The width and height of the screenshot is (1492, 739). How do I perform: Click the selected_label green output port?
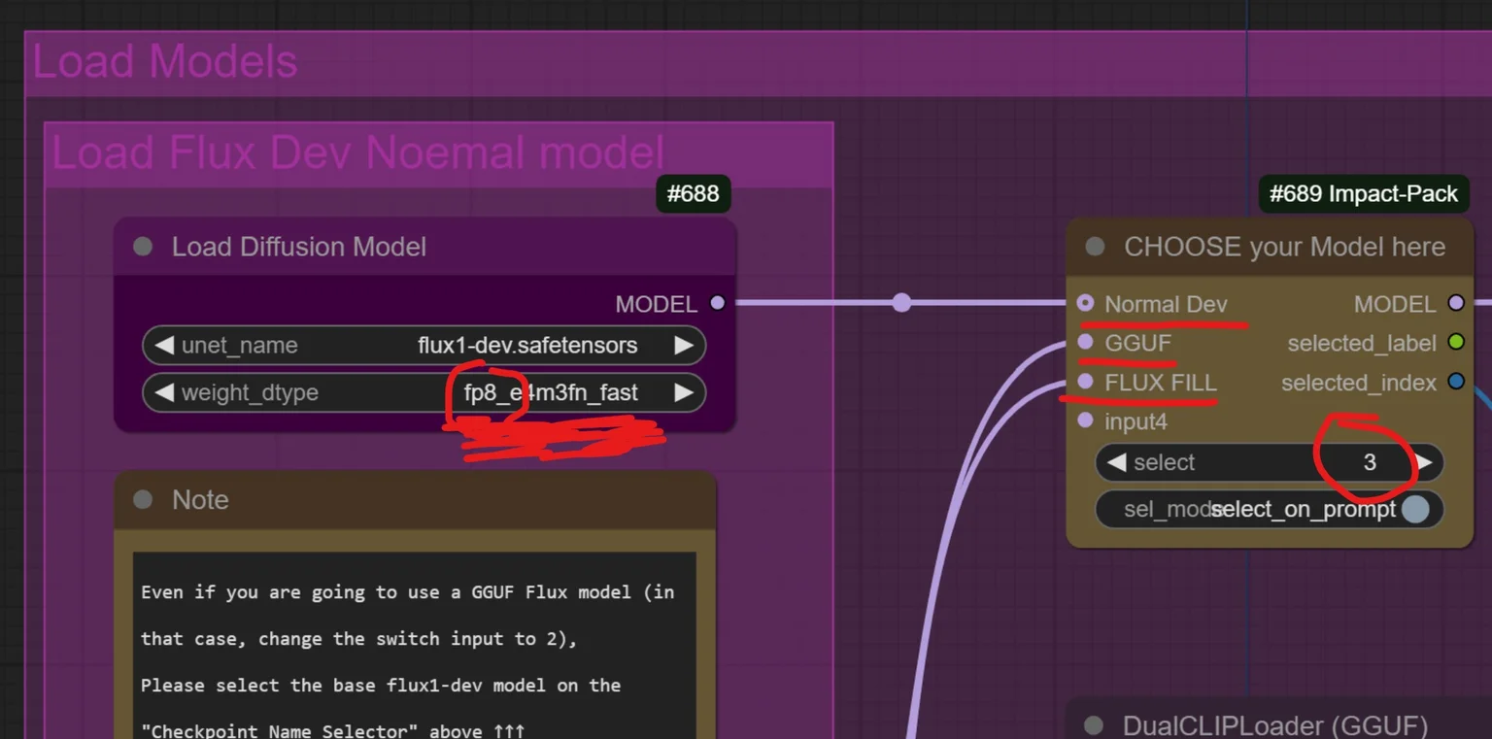pos(1456,343)
